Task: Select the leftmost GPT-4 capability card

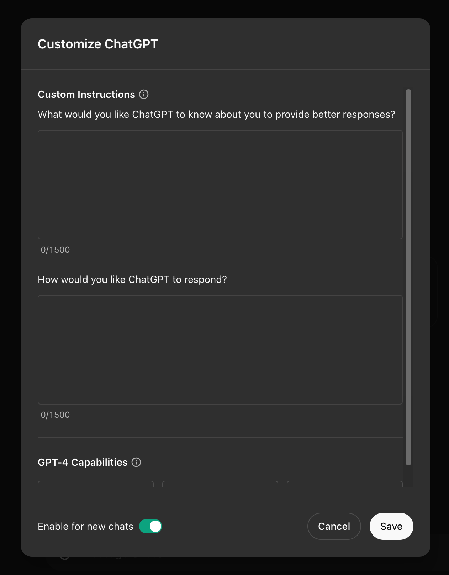Action: [96, 484]
